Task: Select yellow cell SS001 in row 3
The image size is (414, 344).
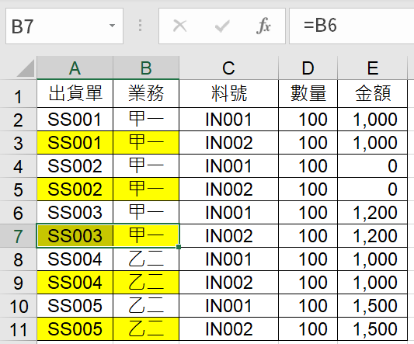Action: [x=75, y=143]
